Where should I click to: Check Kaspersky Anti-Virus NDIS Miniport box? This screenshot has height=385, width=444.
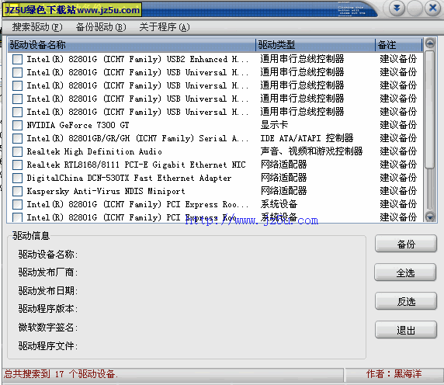tap(18, 192)
